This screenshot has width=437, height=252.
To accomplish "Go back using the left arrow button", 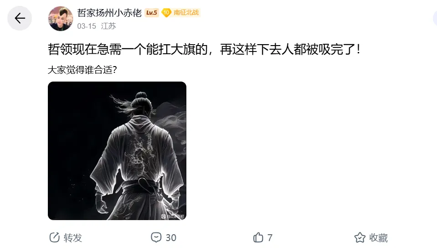I will pos(20,18).
